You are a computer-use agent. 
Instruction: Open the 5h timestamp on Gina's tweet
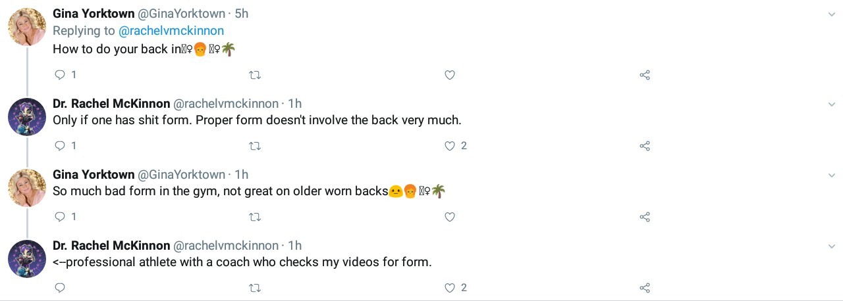point(241,14)
